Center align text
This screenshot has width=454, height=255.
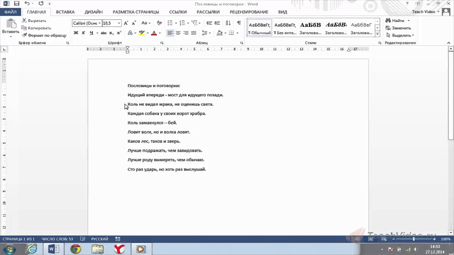pyautogui.click(x=178, y=33)
